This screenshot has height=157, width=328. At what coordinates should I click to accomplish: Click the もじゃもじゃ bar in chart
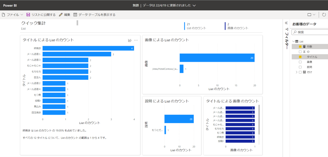click(x=65, y=66)
